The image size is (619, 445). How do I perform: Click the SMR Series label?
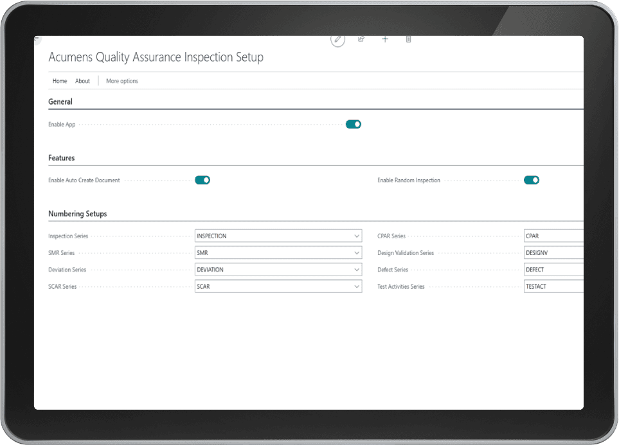(x=61, y=253)
